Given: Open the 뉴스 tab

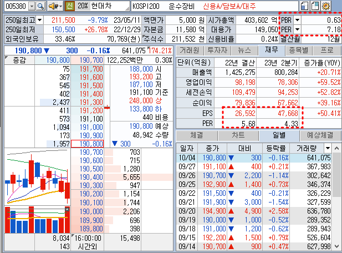Looking at the screenshot, I should [244, 50].
